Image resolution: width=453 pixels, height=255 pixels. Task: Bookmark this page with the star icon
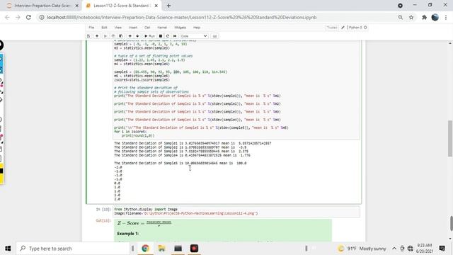[411, 17]
